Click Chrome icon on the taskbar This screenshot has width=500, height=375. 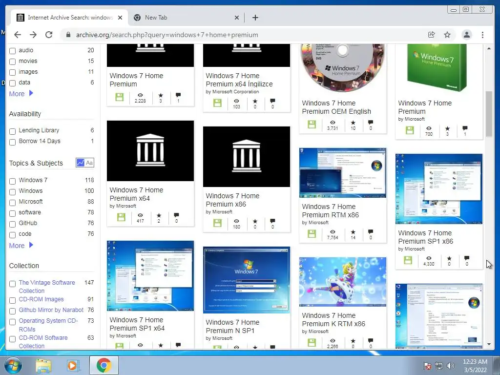coord(104,365)
